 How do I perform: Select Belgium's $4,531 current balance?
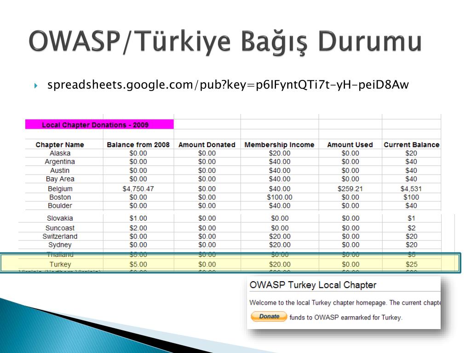point(411,189)
